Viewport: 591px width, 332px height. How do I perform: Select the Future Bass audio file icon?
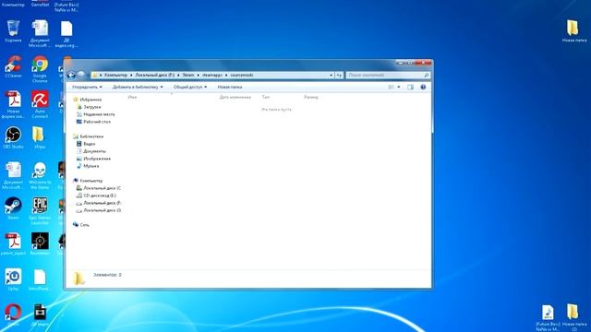coord(548,317)
